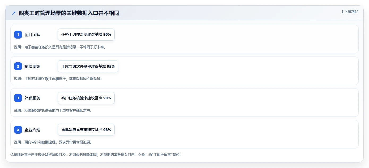Select the number 4 badge for 企业治理
Screen dimensions: 369x168
18,130
